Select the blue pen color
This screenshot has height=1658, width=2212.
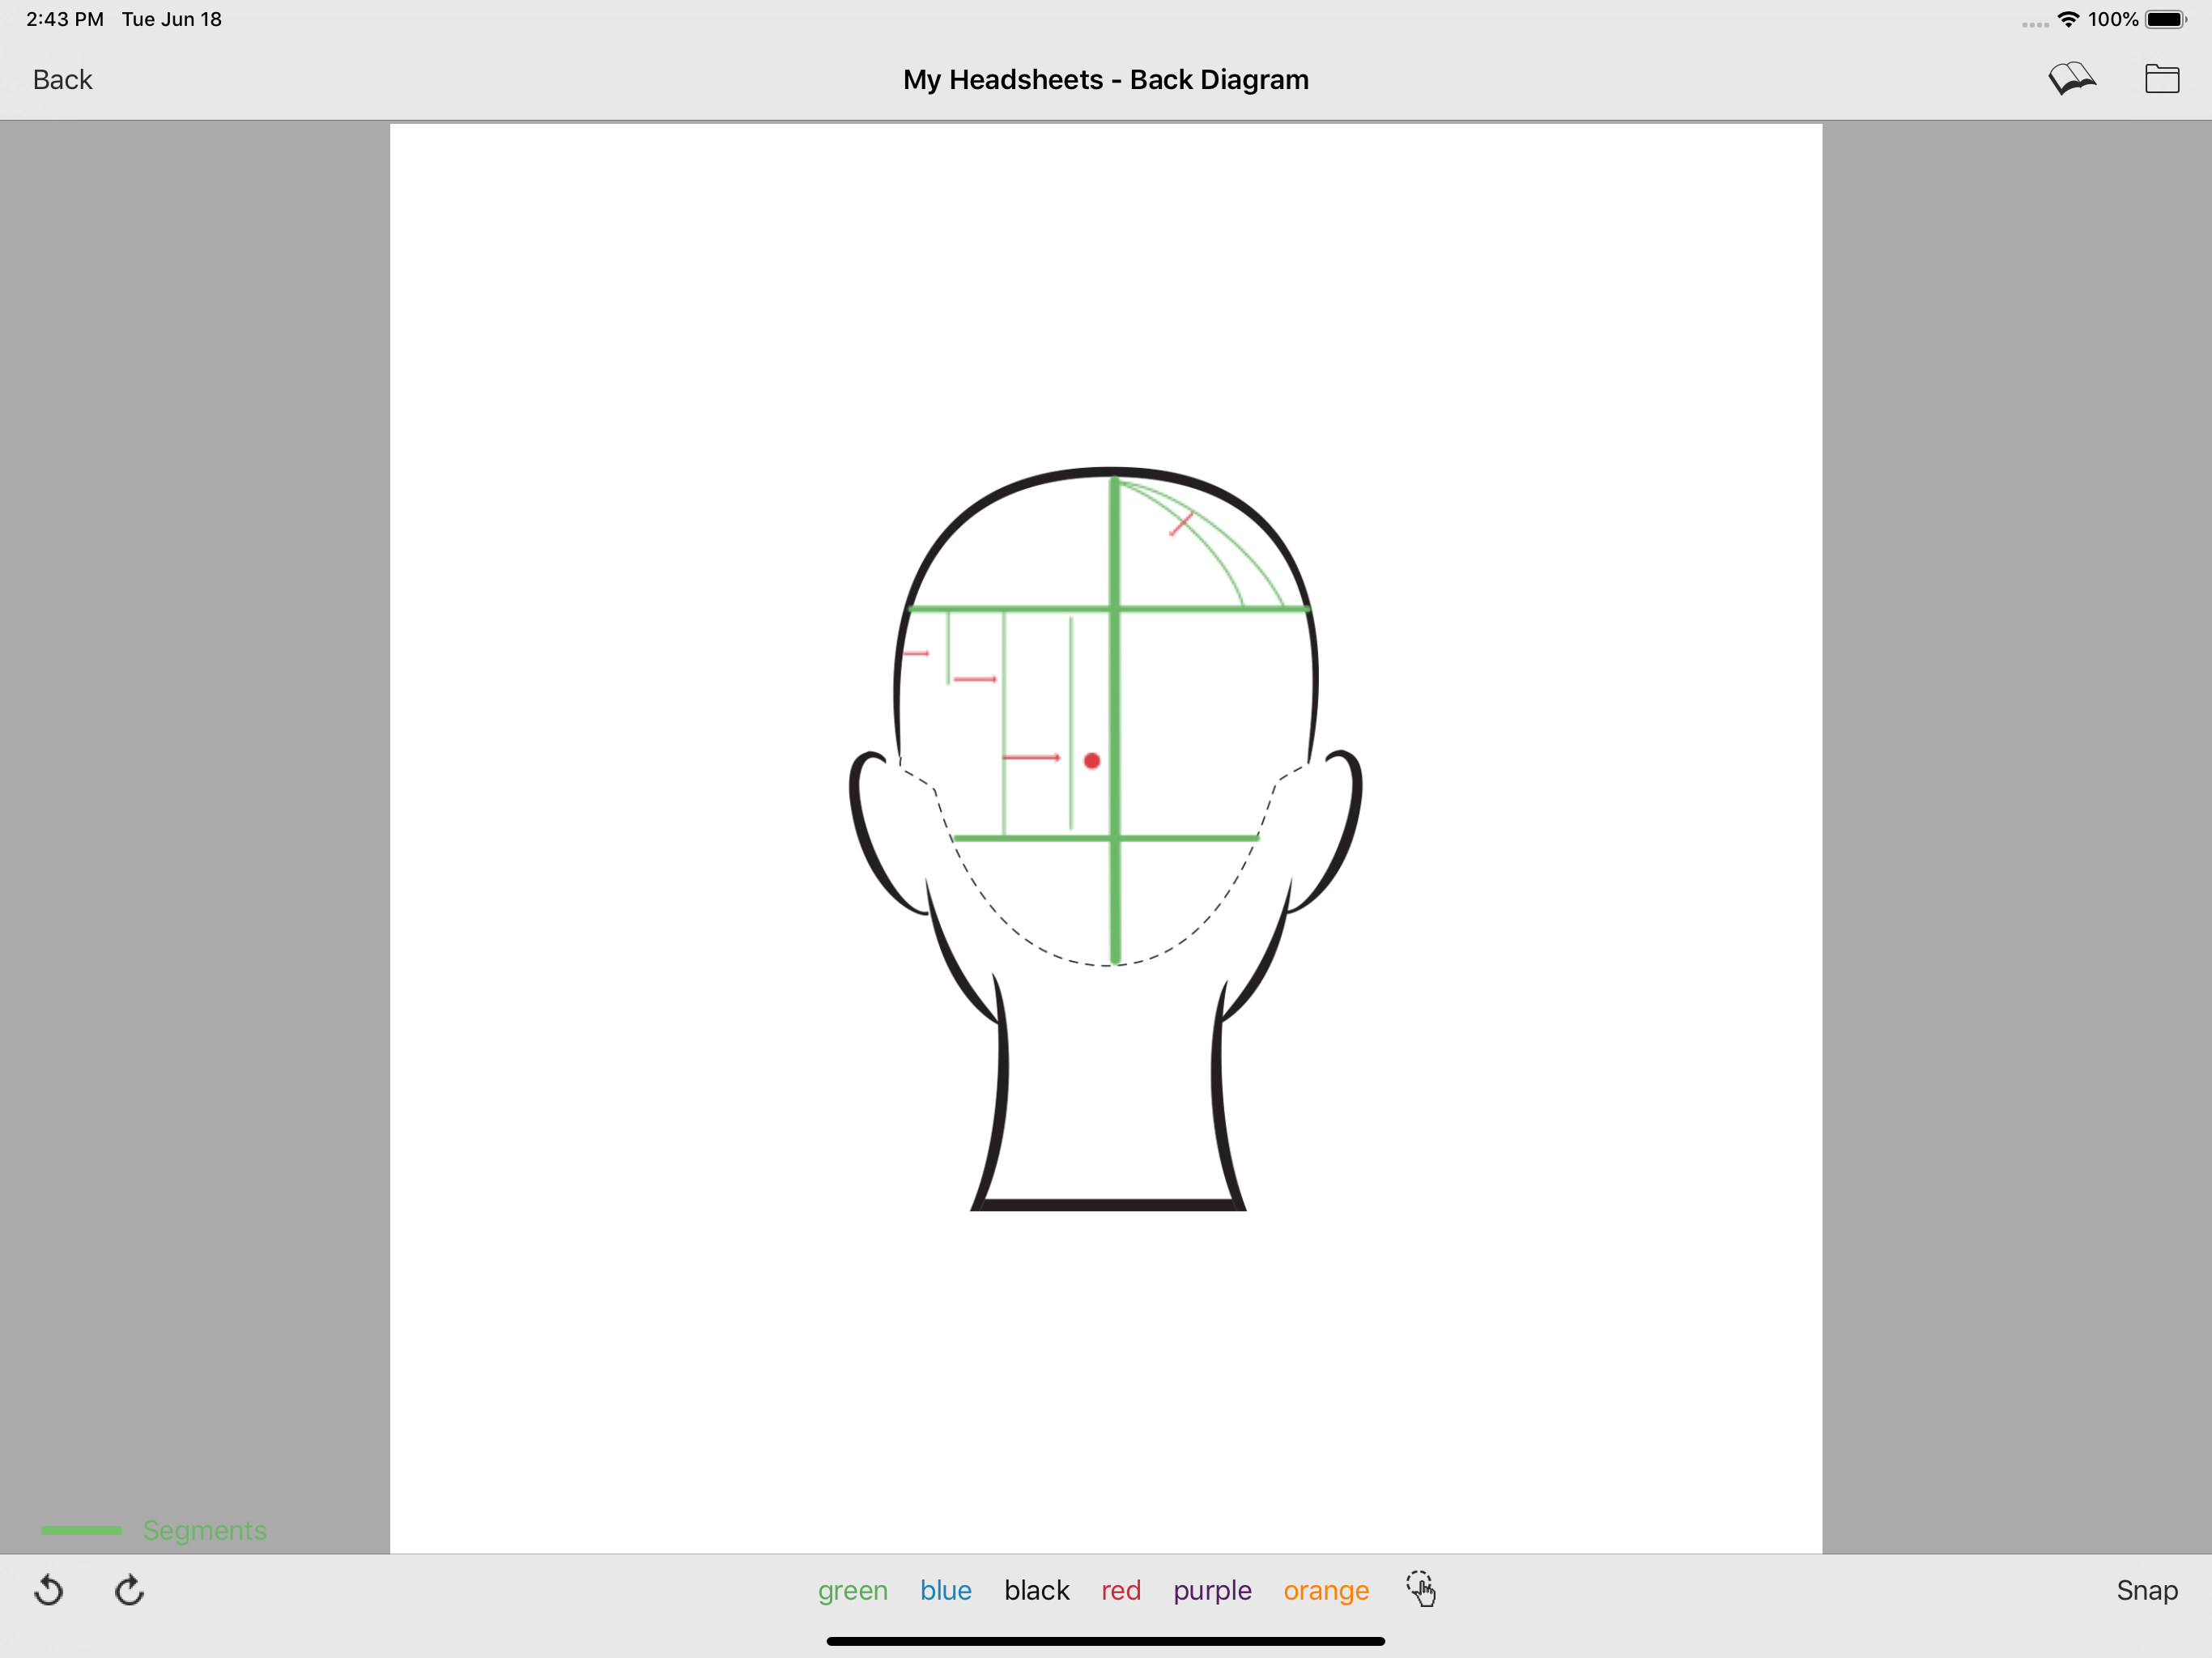tap(945, 1590)
